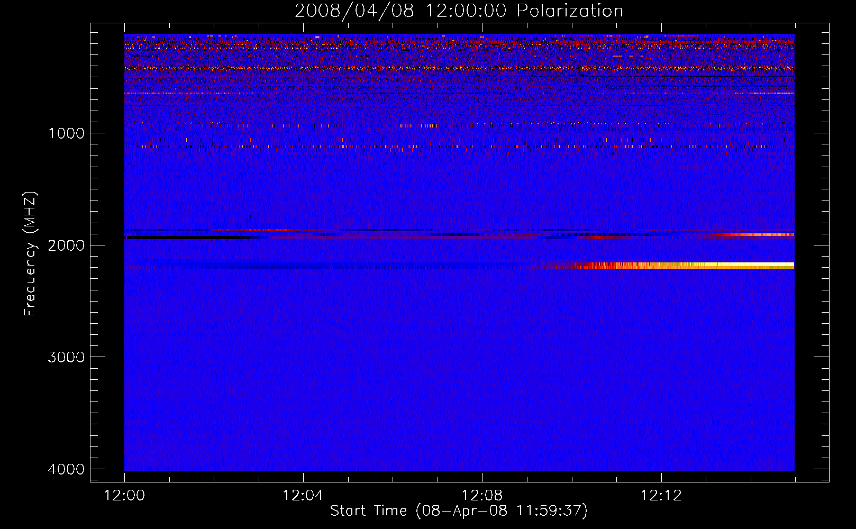Click the "Frequency (MHZ)" y-axis label
The width and height of the screenshot is (856, 529).
click(x=31, y=254)
